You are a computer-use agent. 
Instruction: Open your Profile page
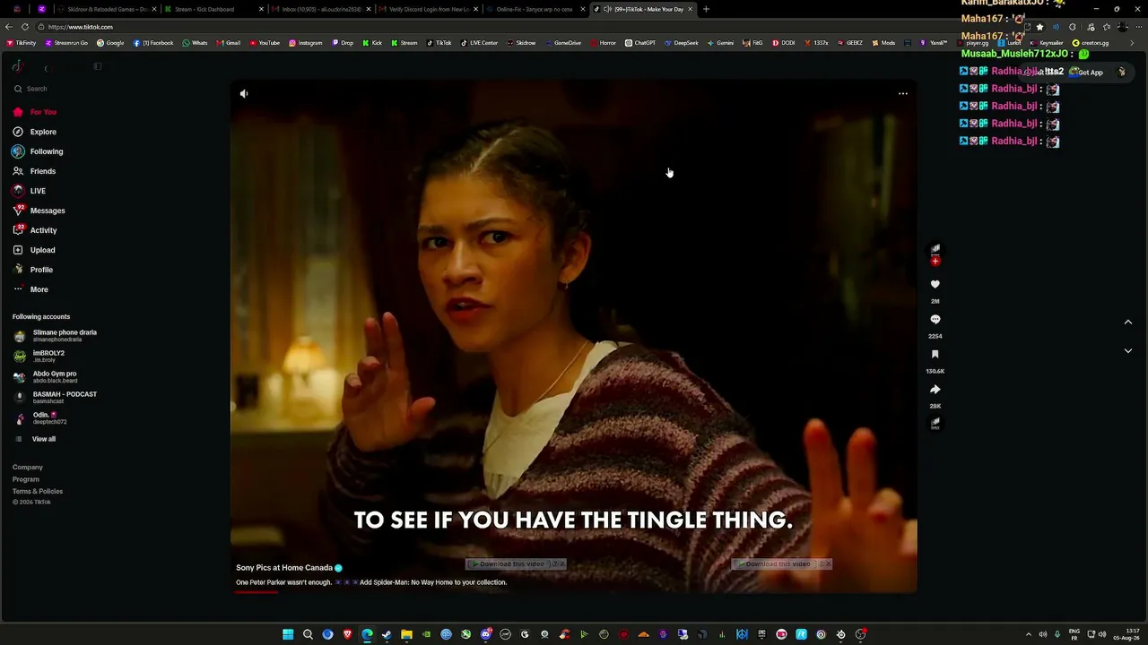33,270
